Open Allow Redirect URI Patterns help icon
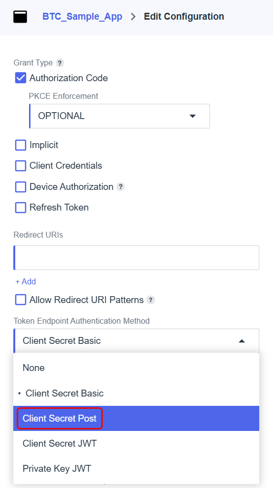Viewport: 273px width, 488px height. coord(151,300)
